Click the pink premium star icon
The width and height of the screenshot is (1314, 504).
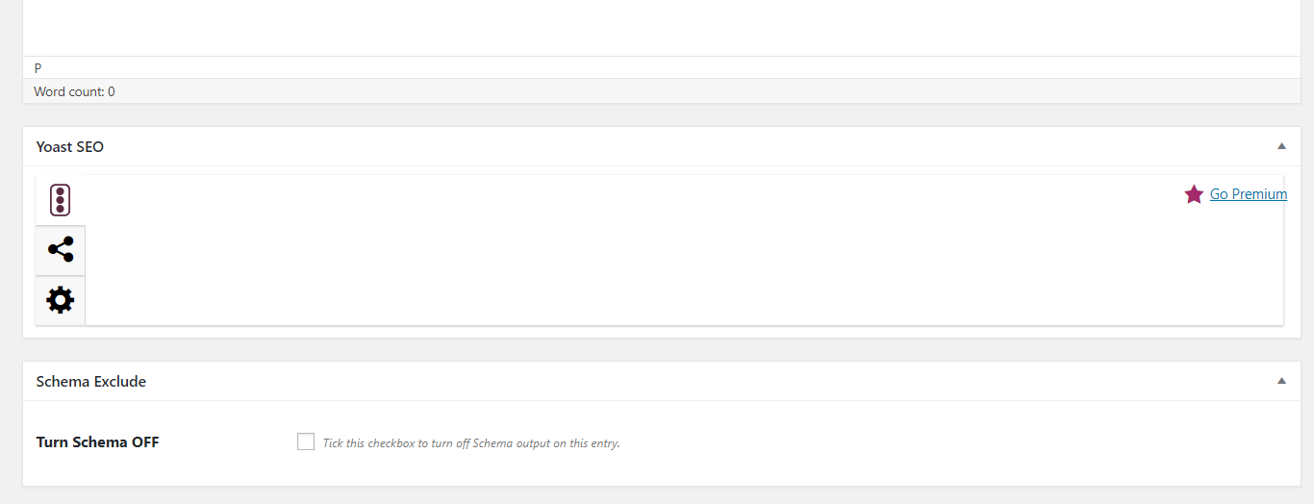click(1194, 194)
